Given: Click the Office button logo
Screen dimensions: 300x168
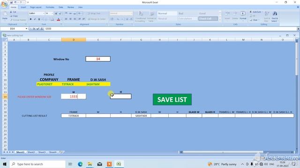Looking at the screenshot, I should coord(4,4).
